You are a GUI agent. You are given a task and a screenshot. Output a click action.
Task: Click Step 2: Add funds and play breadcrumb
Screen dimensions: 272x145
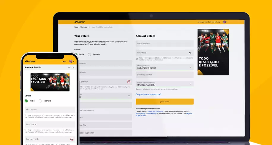tap(102, 27)
